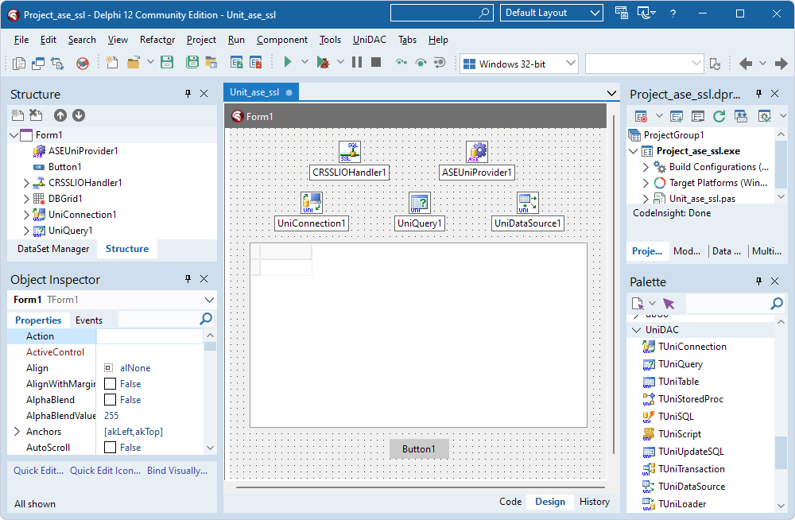Open the Windows 32-bit target platform dropdown
This screenshot has width=795, height=520.
[571, 63]
